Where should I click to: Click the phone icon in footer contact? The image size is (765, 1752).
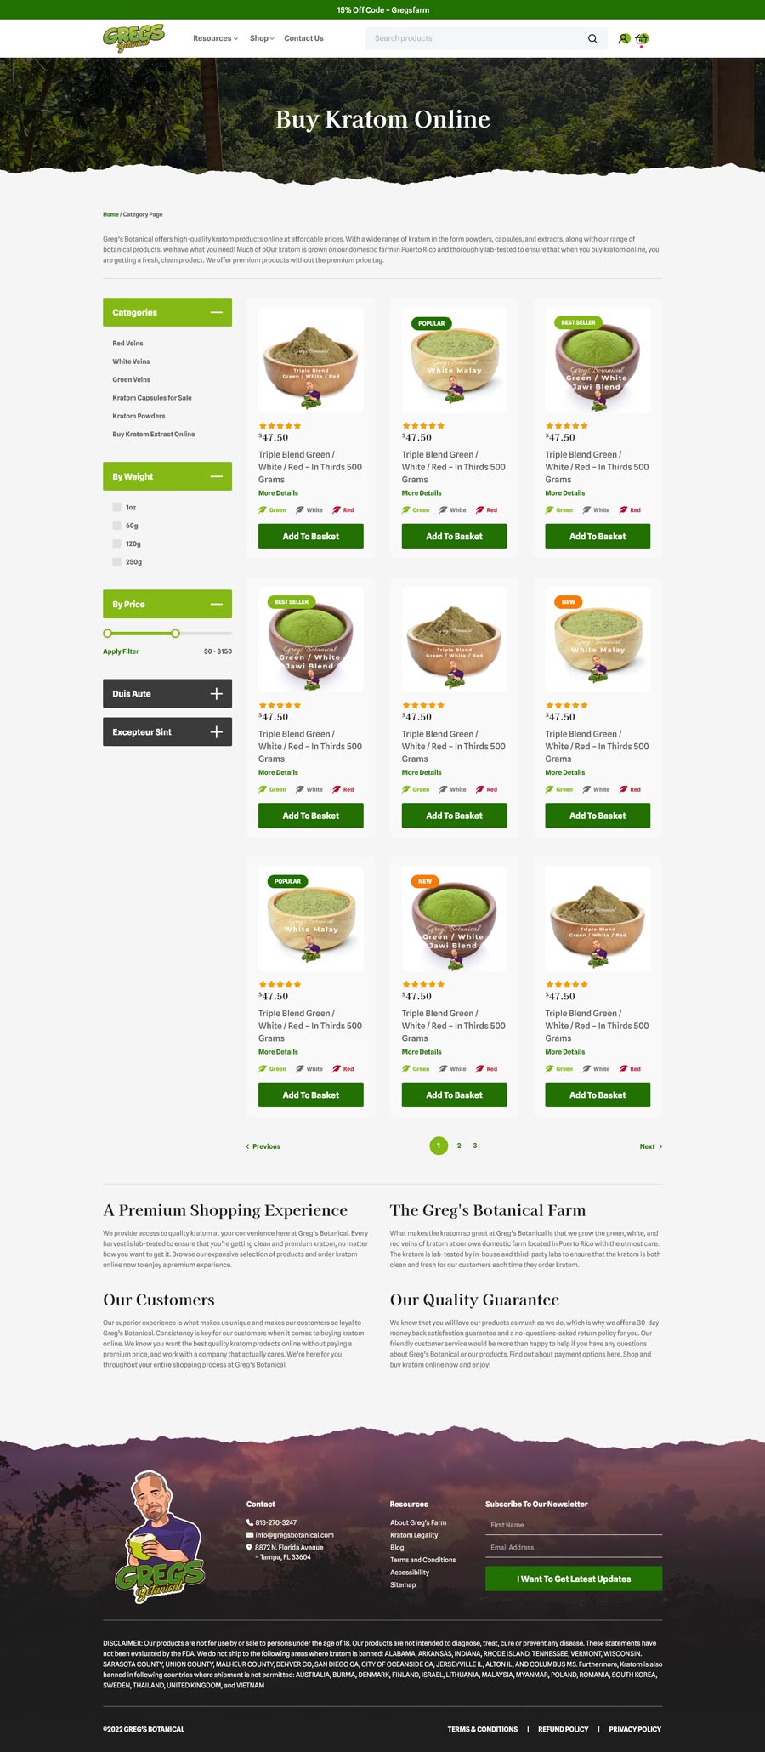coord(250,1522)
